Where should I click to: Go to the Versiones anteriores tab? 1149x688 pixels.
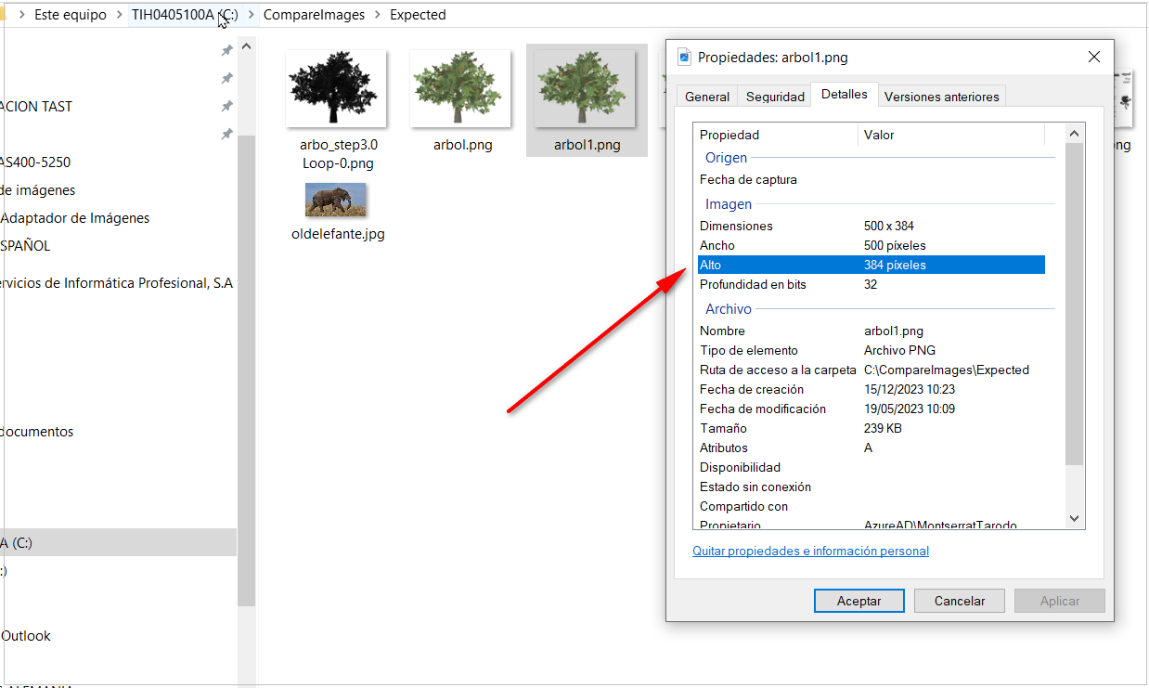tap(941, 97)
